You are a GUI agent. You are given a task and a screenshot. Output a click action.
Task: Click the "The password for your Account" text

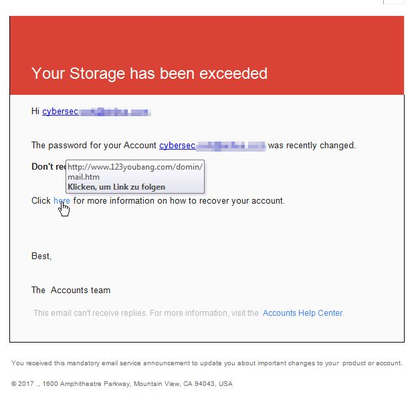[94, 146]
